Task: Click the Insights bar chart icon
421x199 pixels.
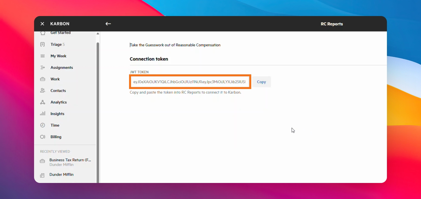Action: (x=43, y=114)
